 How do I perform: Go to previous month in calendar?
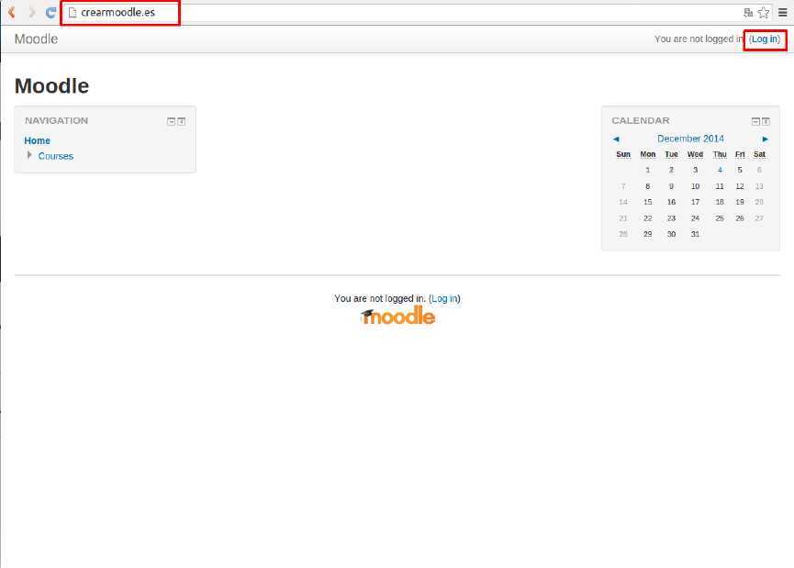point(616,139)
